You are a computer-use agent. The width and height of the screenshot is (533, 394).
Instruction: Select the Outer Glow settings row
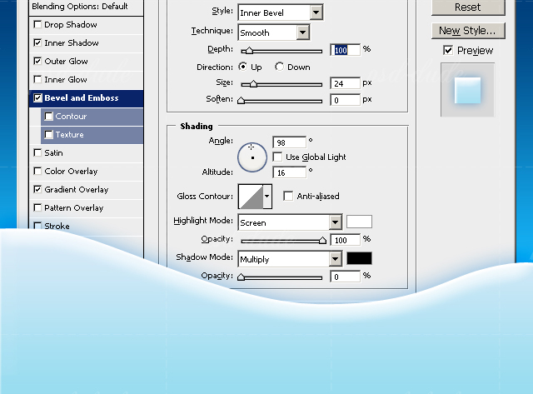(87, 61)
